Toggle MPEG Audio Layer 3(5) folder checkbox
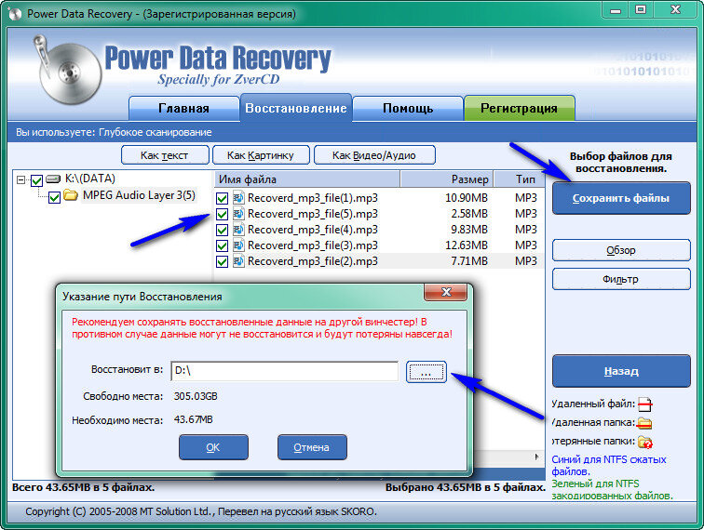 pyautogui.click(x=54, y=197)
